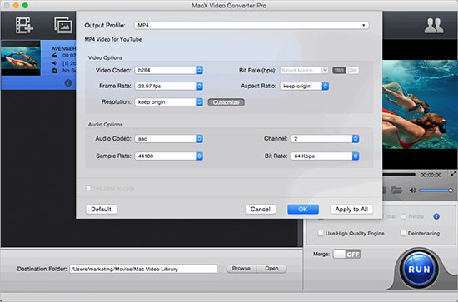This screenshot has height=302, width=458.
Task: Click the Add Photo slideshow icon
Action: [x=63, y=25]
